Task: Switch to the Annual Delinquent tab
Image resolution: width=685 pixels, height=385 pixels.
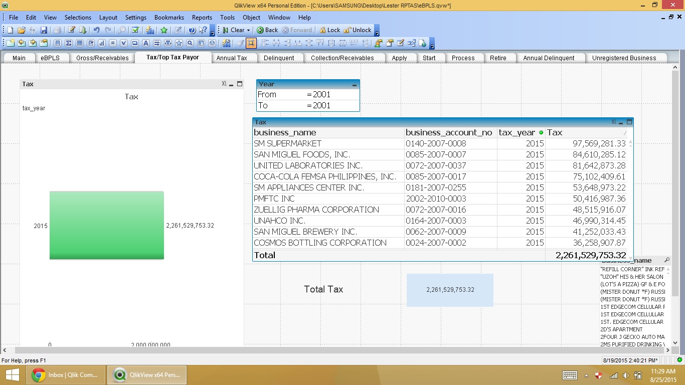Action: coord(549,58)
